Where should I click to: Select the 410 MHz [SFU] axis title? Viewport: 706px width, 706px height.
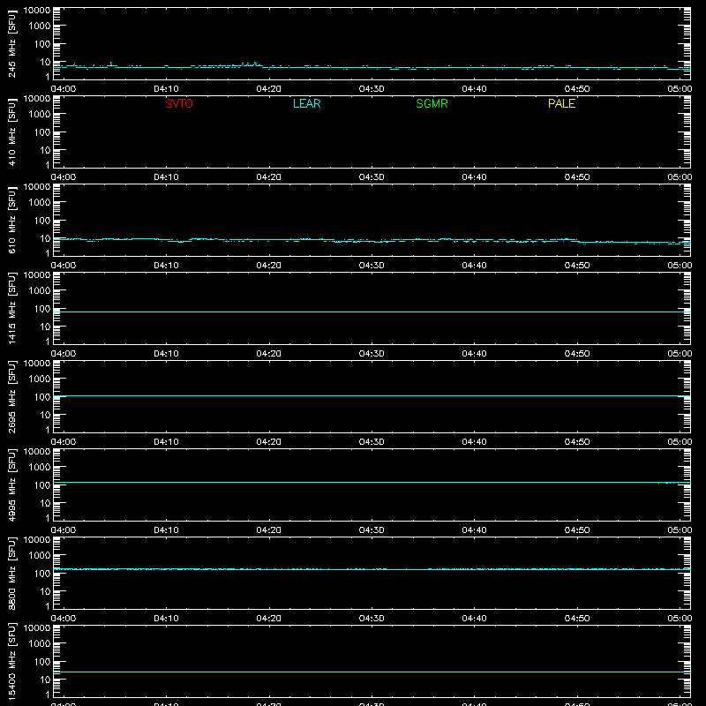click(11, 132)
